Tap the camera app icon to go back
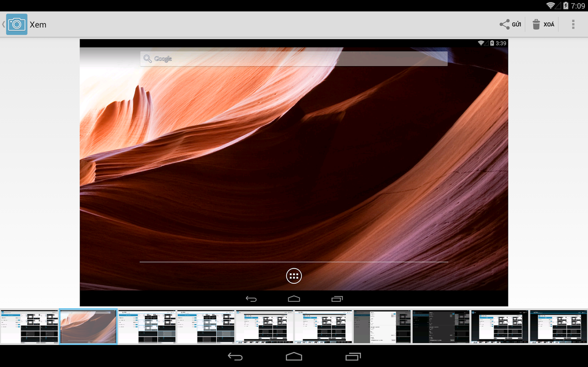The image size is (588, 367). point(17,24)
